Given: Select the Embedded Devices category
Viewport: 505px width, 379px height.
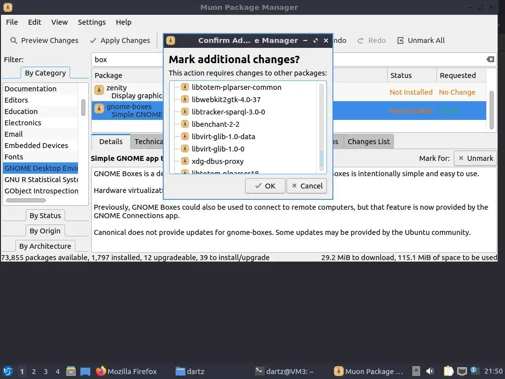Looking at the screenshot, I should (40, 146).
